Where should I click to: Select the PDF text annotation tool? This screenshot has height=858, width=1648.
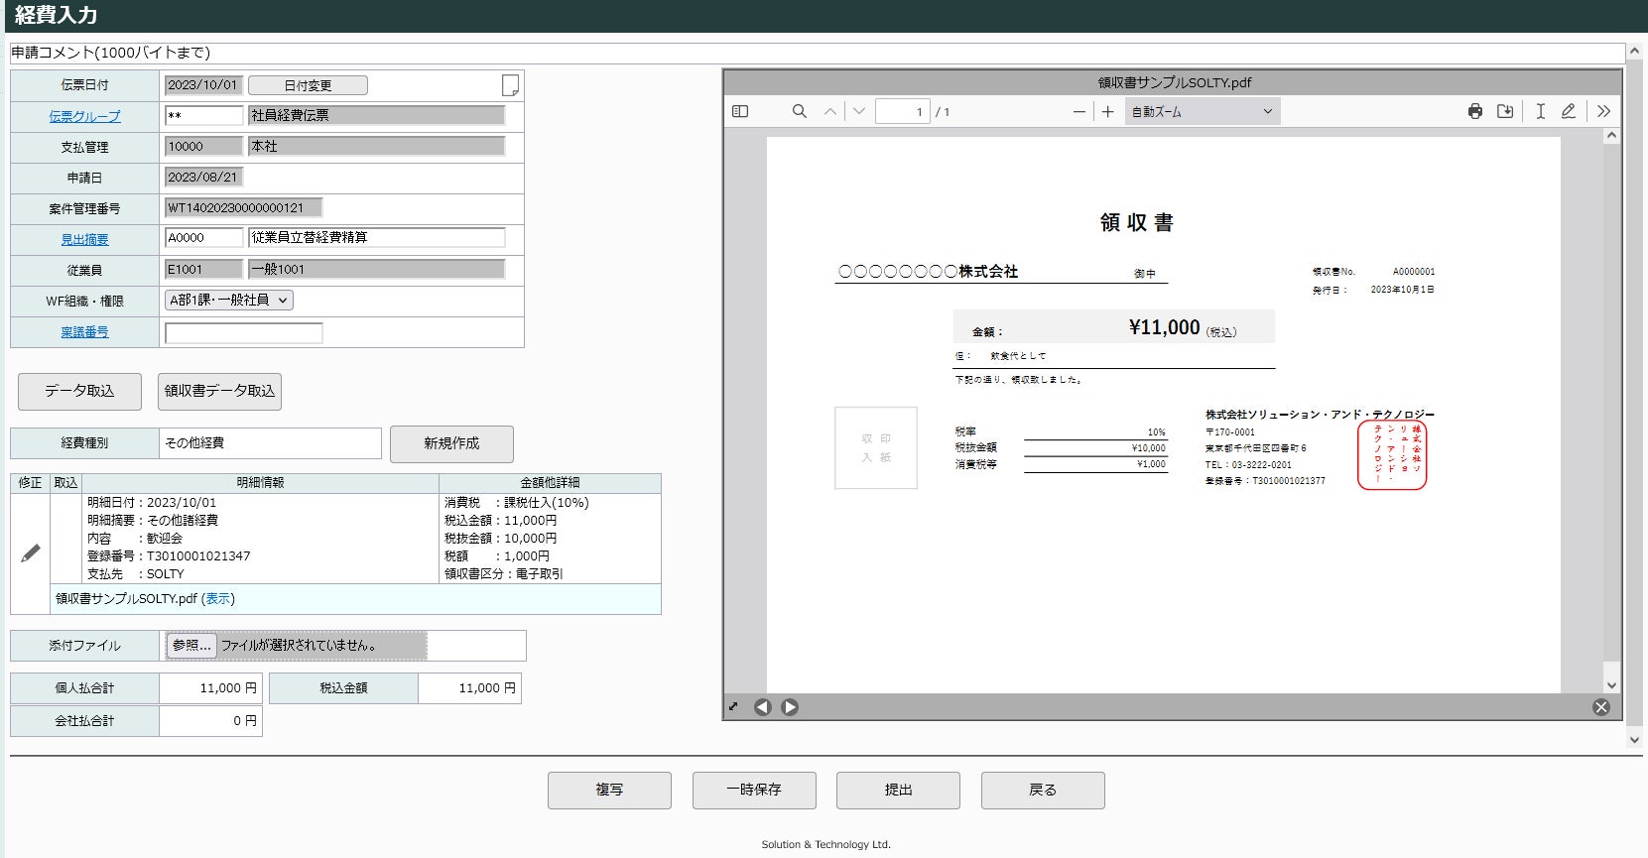coord(1541,112)
